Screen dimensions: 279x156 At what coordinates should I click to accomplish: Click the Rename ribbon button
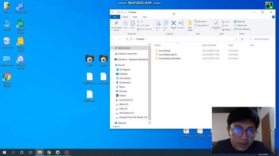[181, 25]
